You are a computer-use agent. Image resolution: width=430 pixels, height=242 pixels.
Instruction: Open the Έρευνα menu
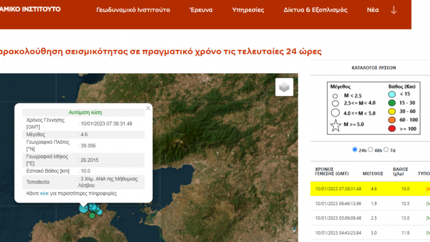201,10
